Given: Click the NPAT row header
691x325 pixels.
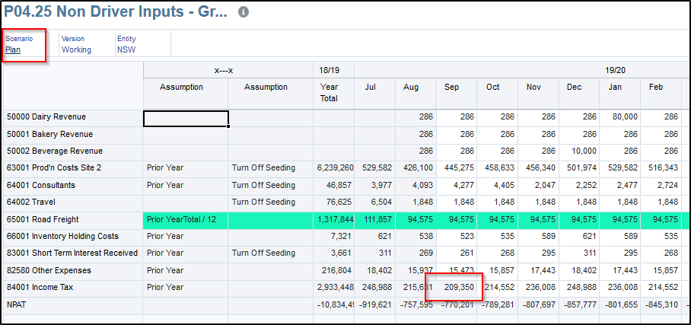Looking at the screenshot, I should coord(73,304).
